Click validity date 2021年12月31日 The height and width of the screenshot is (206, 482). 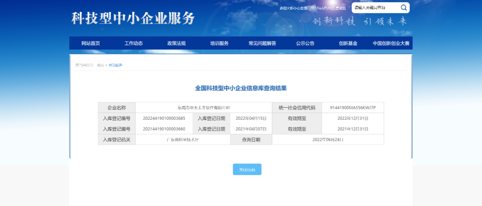tap(353, 129)
